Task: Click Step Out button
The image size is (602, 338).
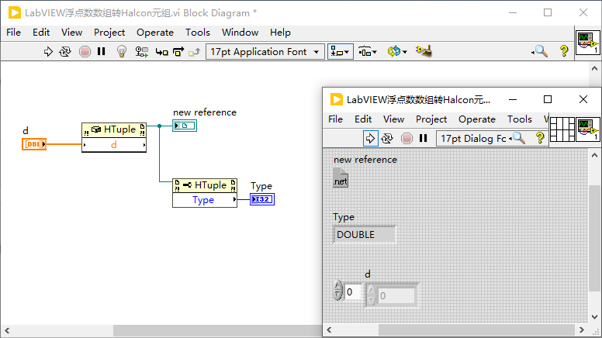Action: coord(194,52)
